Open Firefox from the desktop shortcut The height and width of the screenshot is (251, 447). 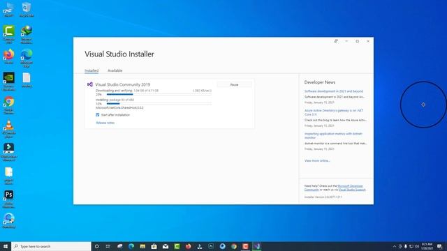coord(9,56)
